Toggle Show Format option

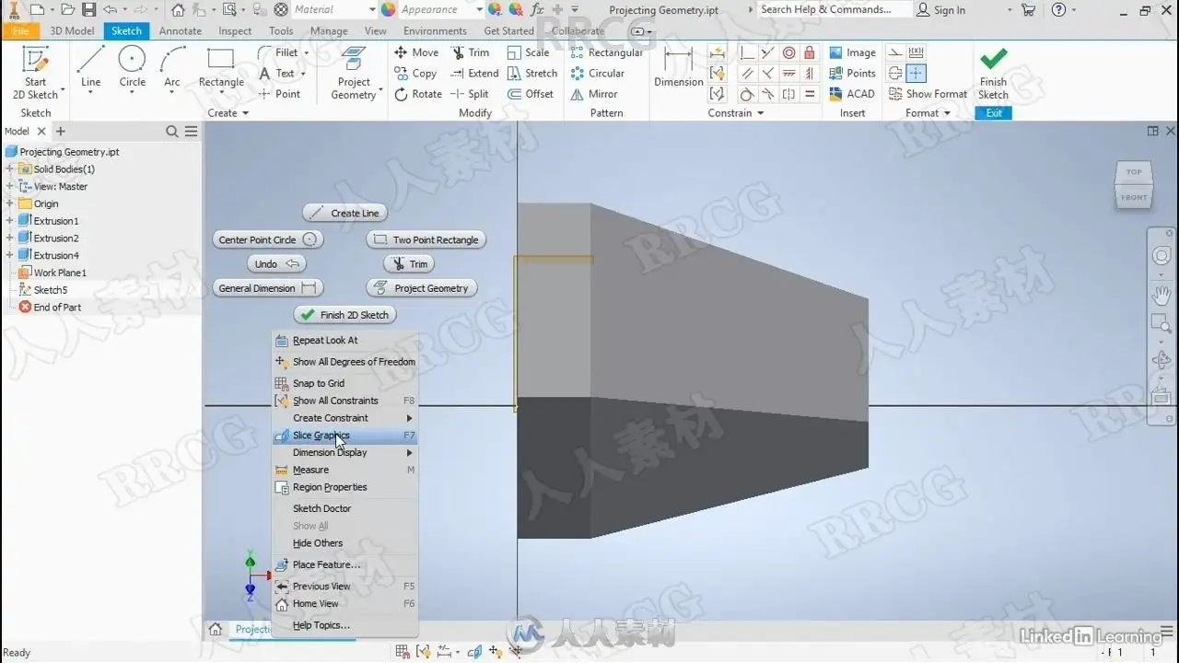(x=928, y=94)
